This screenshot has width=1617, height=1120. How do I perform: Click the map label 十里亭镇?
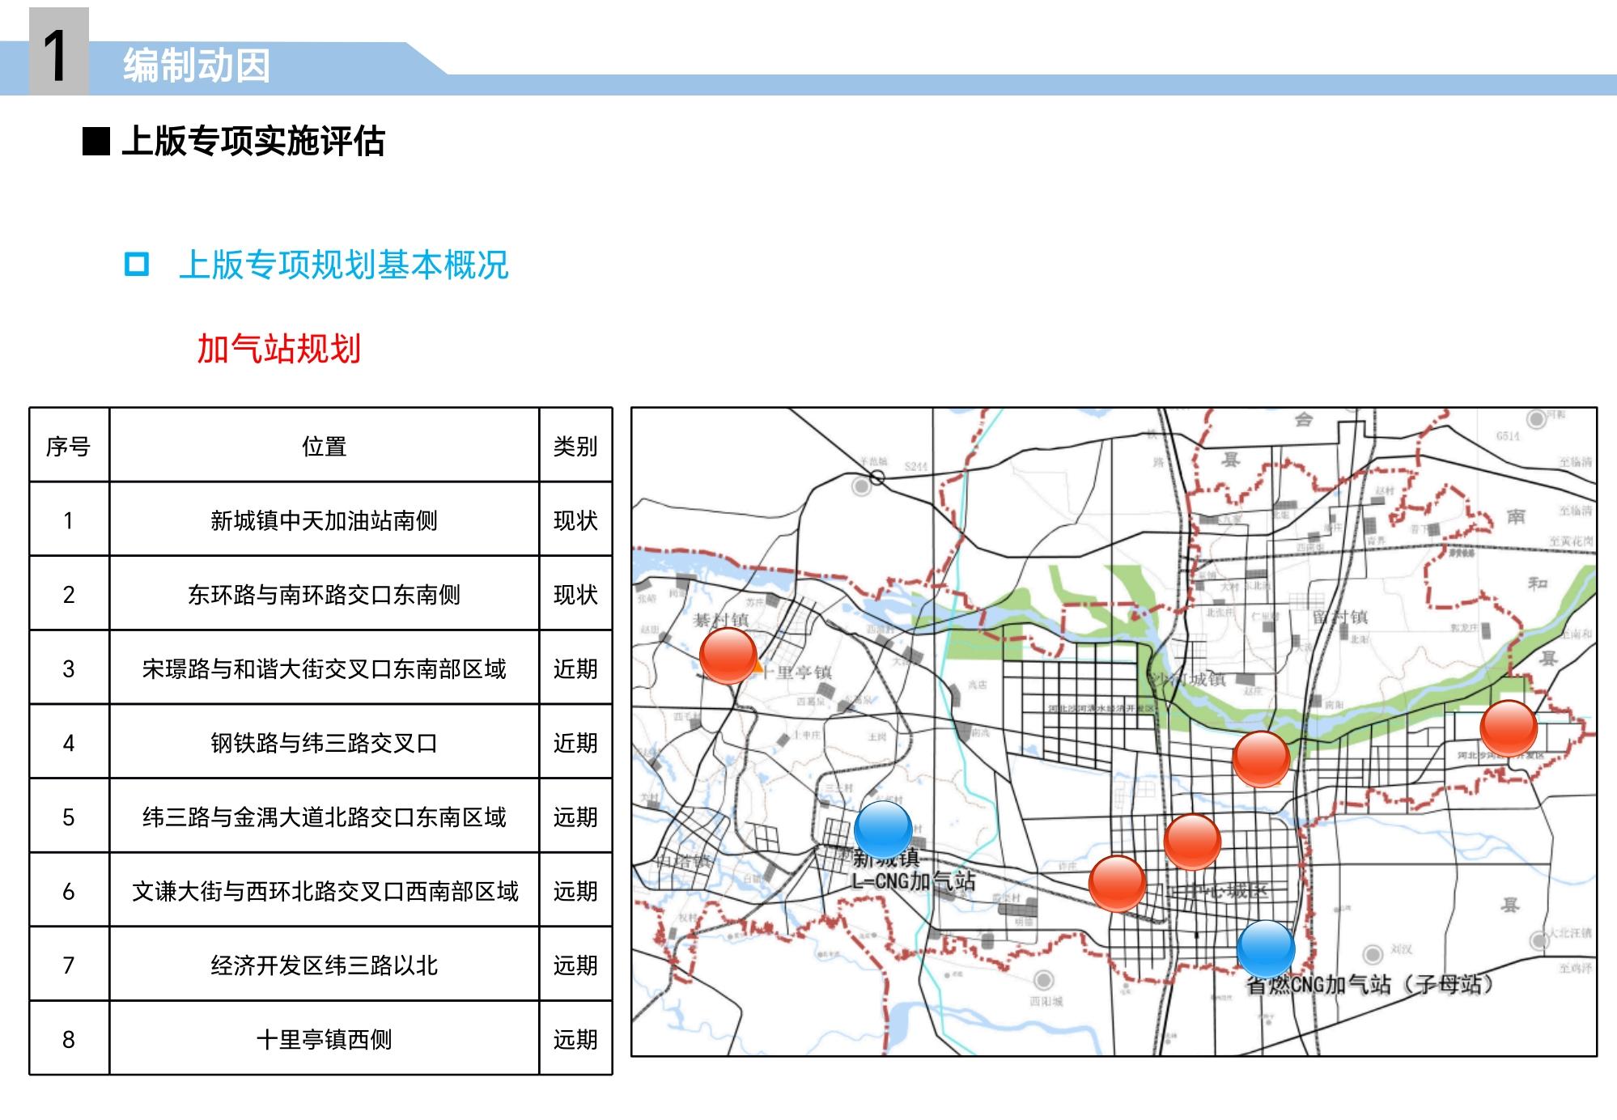pyautogui.click(x=796, y=672)
